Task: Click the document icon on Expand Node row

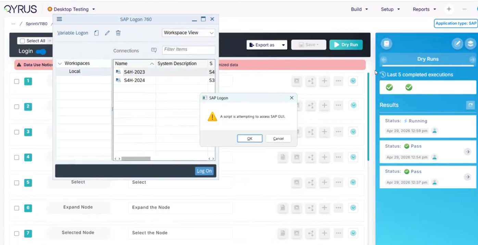Action: [283, 208]
